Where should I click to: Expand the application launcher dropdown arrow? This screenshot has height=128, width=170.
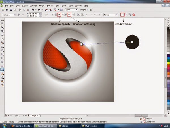[x=58, y=10]
